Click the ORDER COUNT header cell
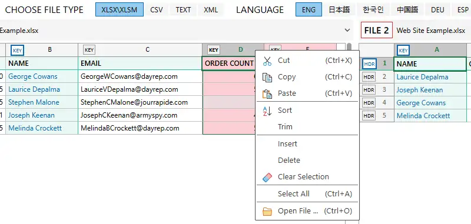Image resolution: width=471 pixels, height=224 pixels. coord(229,63)
